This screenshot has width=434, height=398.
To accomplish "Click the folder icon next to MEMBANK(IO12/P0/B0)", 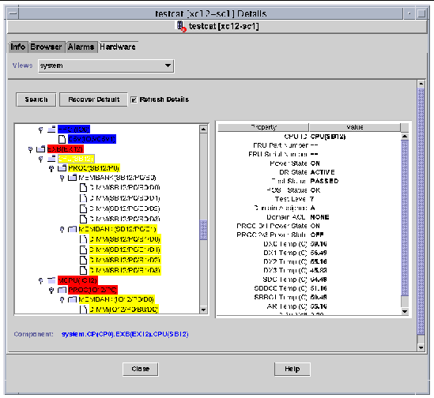I will [x=72, y=299].
